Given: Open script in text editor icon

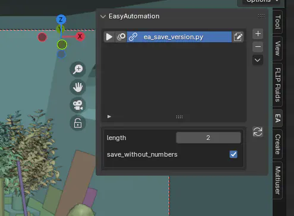Looking at the screenshot, I should (238, 37).
